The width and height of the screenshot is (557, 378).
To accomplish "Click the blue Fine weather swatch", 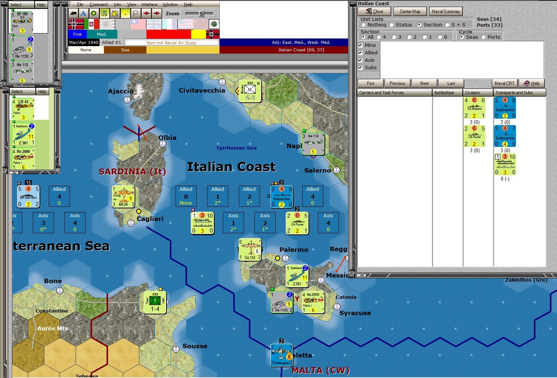I will (x=77, y=34).
